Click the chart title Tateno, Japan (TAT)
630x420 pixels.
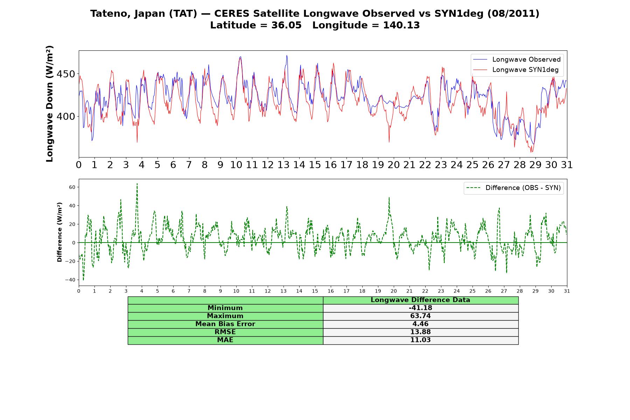(x=143, y=14)
